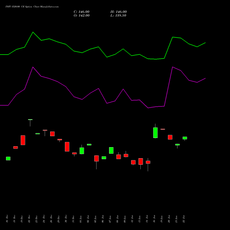Image resolution: width=230 pixels, height=230 pixels.
Task: Click the green candlestick above 16 Dec
Action: click(x=8, y=159)
